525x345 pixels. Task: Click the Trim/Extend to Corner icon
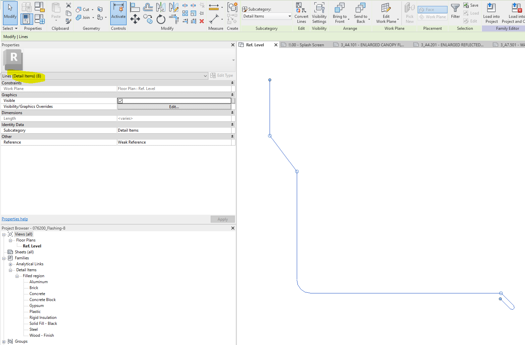tap(174, 20)
